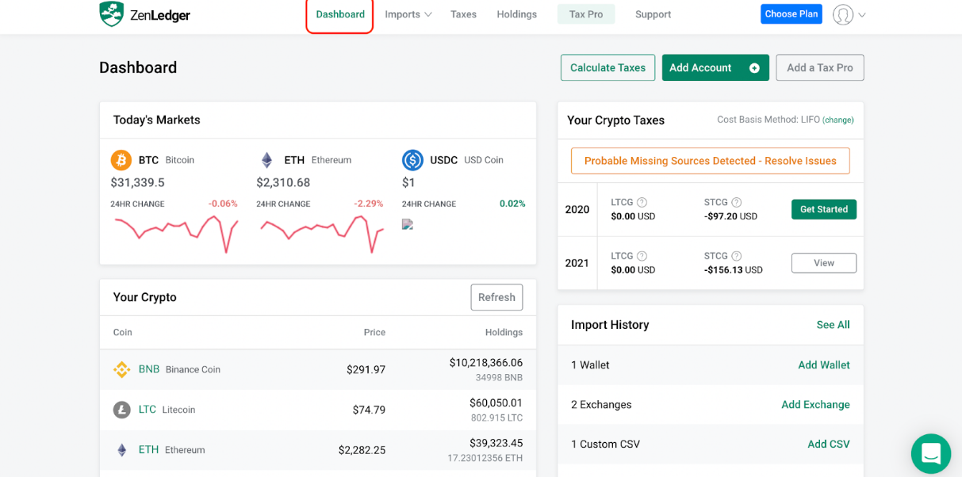
Task: Go to the Holdings page
Action: pyautogui.click(x=516, y=14)
